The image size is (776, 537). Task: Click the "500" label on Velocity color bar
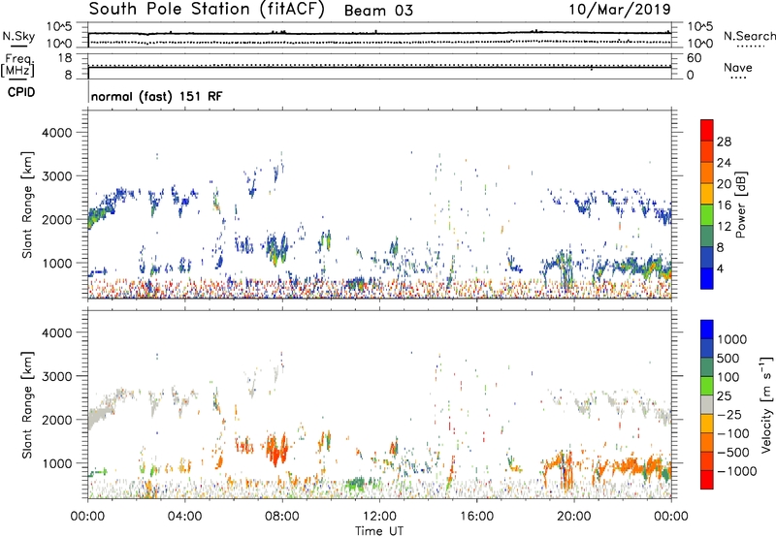click(x=730, y=359)
